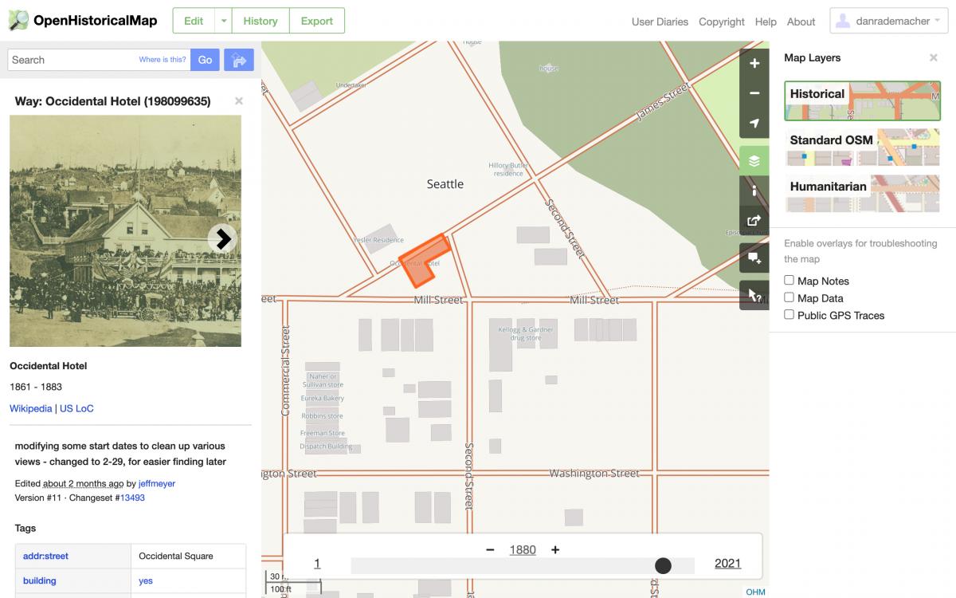956x598 pixels.
Task: Open the Help page
Action: pos(766,22)
